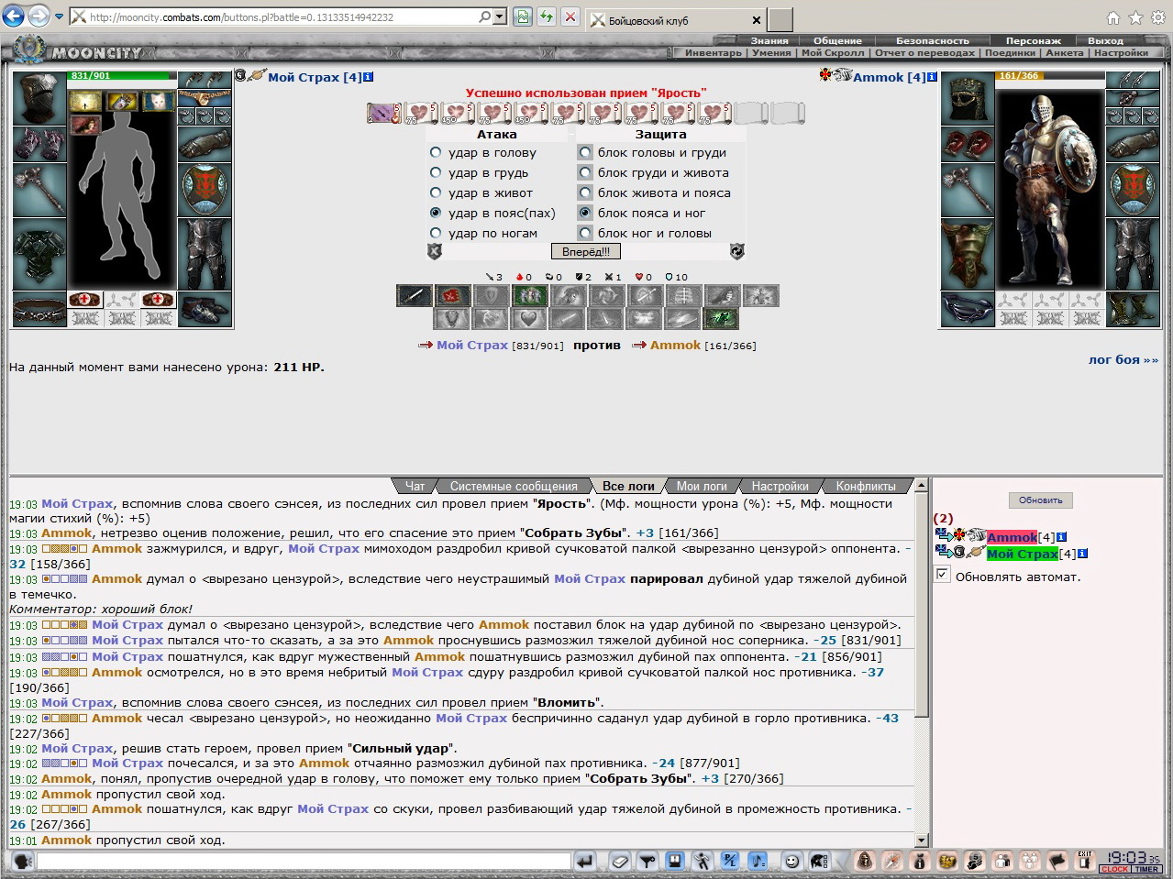Viewport: 1173px width, 879px height.
Task: Click the info icon next to the Ammok [4] title
Action: [x=932, y=77]
